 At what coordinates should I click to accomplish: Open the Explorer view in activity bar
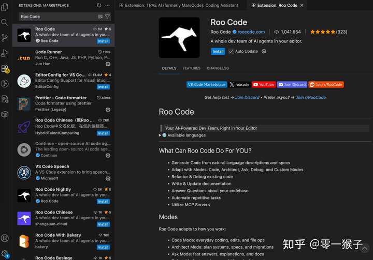pos(5,7)
